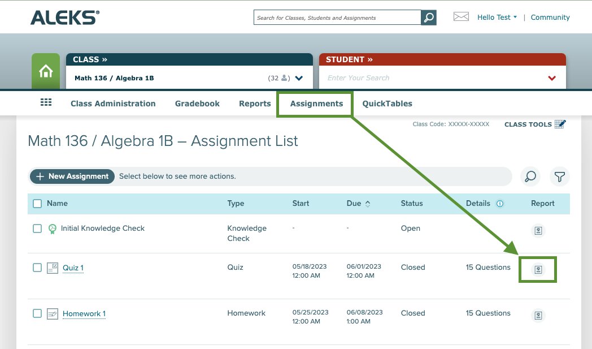
Task: Open the Reports menu
Action: pos(255,104)
